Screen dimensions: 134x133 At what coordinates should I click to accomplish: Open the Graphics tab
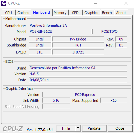[x=91, y=13]
